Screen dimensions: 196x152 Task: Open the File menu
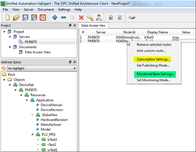tap(5, 10)
